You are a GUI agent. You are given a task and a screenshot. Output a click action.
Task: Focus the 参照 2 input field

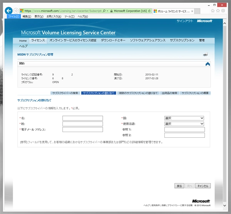pyautogui.click(x=184, y=135)
